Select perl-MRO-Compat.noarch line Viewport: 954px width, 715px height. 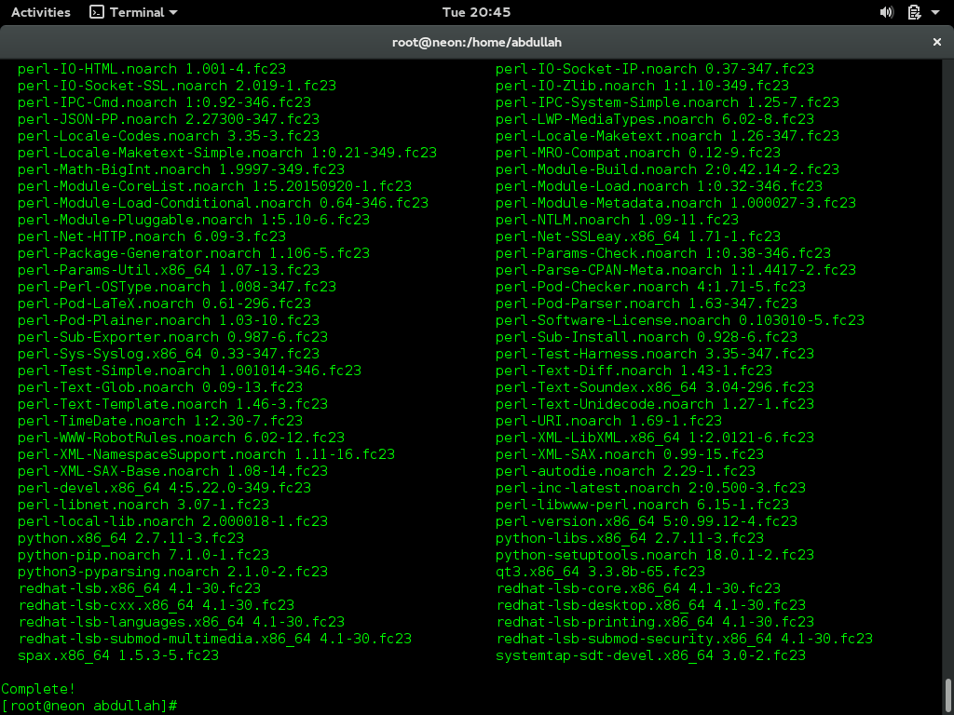click(x=637, y=153)
